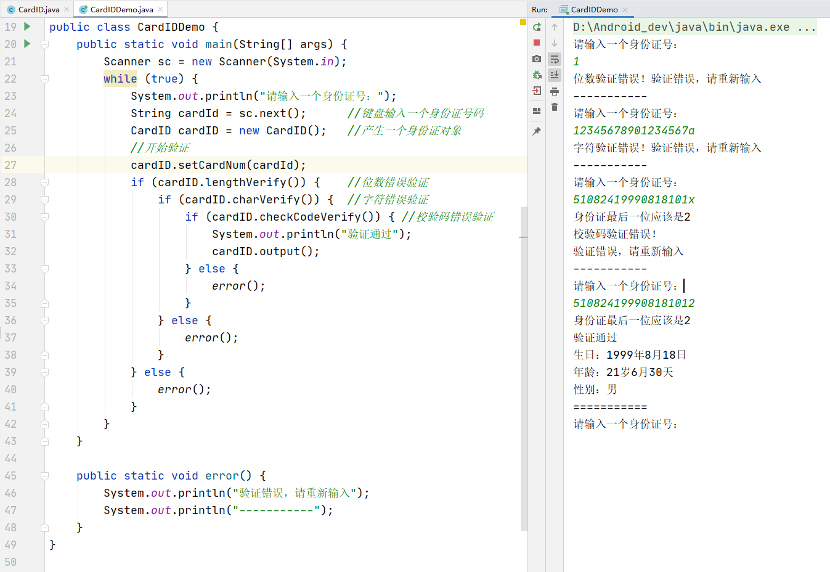Click the editor vertical scrollbar

pos(524,370)
